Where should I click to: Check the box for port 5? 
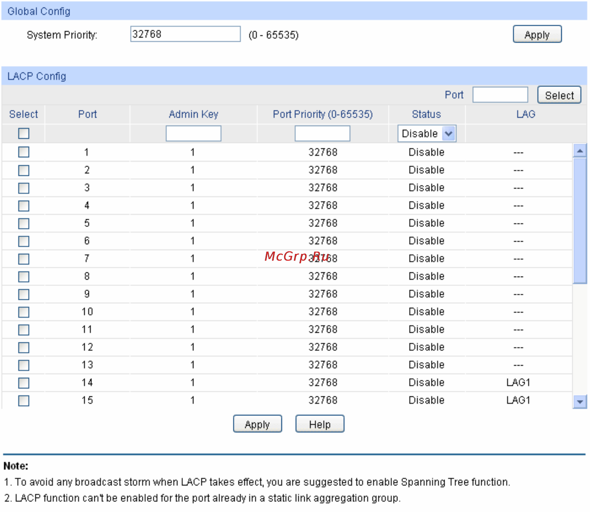(24, 223)
